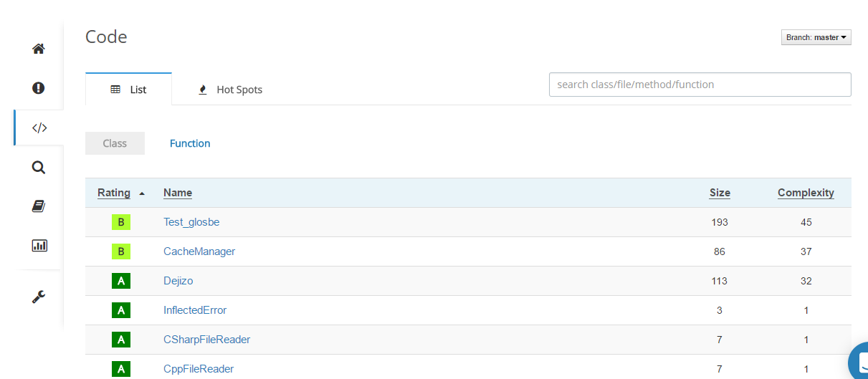The image size is (868, 379).
Task: Open the book icon in the sidebar
Action: pos(39,206)
